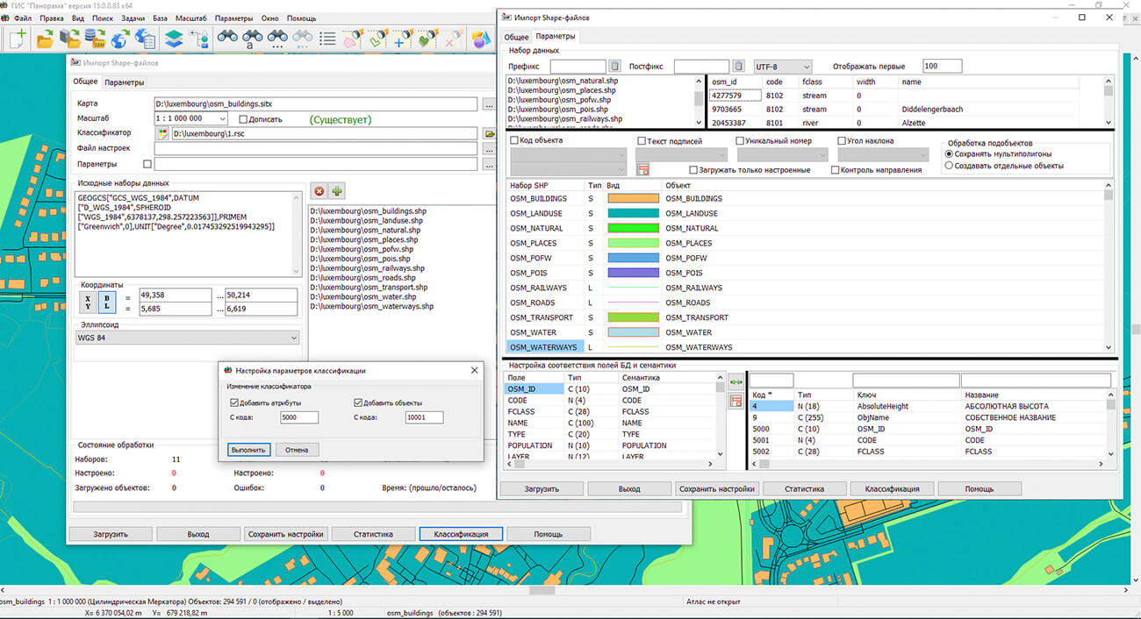
Task: Switch to the Общее tab in right dialog
Action: point(516,37)
